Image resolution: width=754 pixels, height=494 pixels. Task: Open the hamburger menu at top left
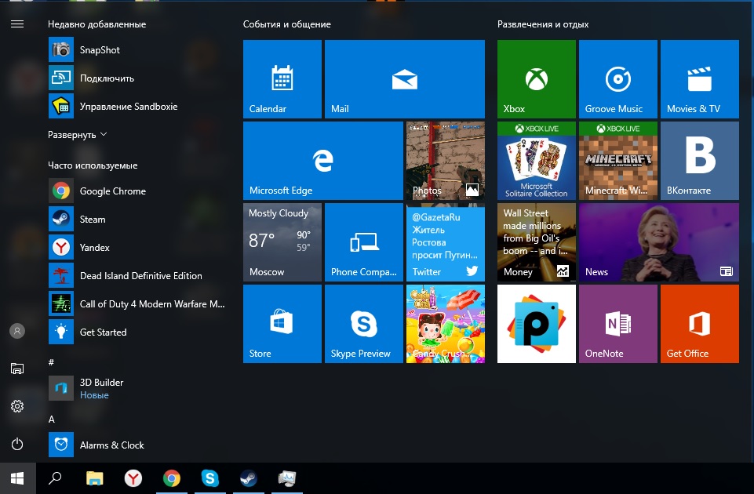click(x=17, y=24)
